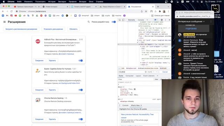Collapse the div id="main" node
224x126 pixels.
tap(139, 44)
